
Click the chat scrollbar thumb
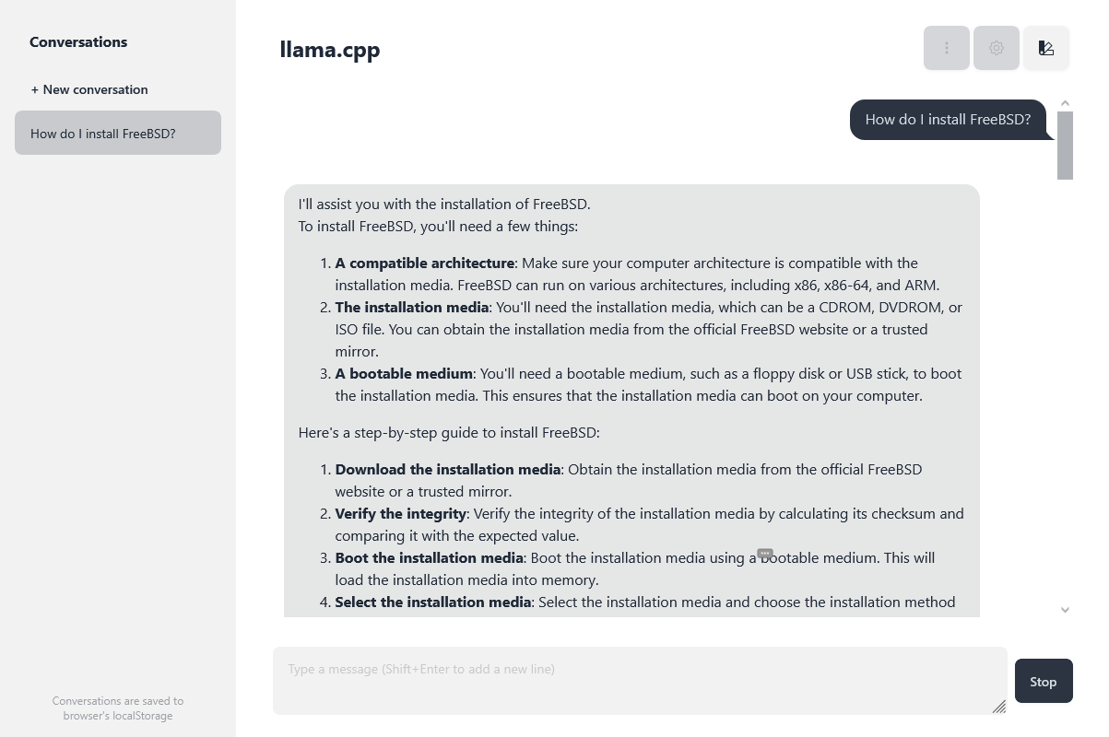point(1065,146)
